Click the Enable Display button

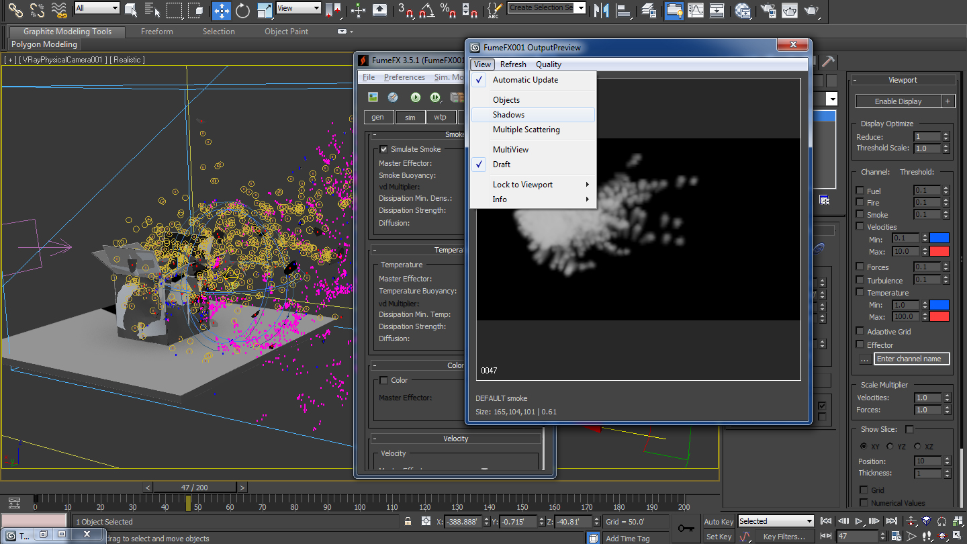coord(898,101)
